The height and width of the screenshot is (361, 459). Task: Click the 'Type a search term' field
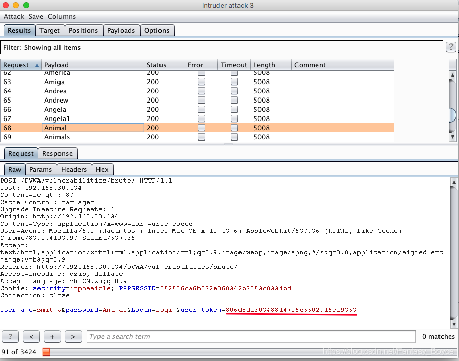(x=251, y=336)
